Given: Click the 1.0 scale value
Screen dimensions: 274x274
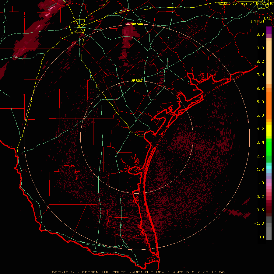Looking at the screenshot, I should [x=260, y=183].
